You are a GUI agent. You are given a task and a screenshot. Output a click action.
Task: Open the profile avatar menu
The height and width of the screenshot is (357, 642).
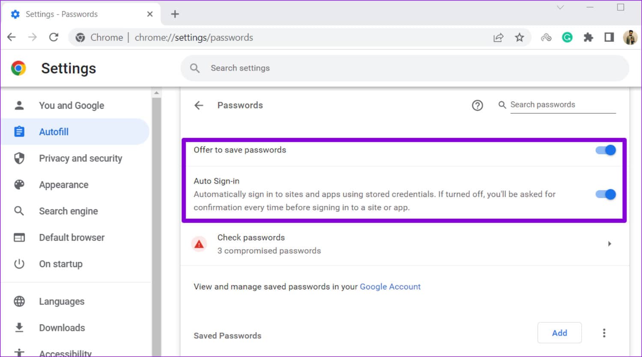click(x=630, y=38)
